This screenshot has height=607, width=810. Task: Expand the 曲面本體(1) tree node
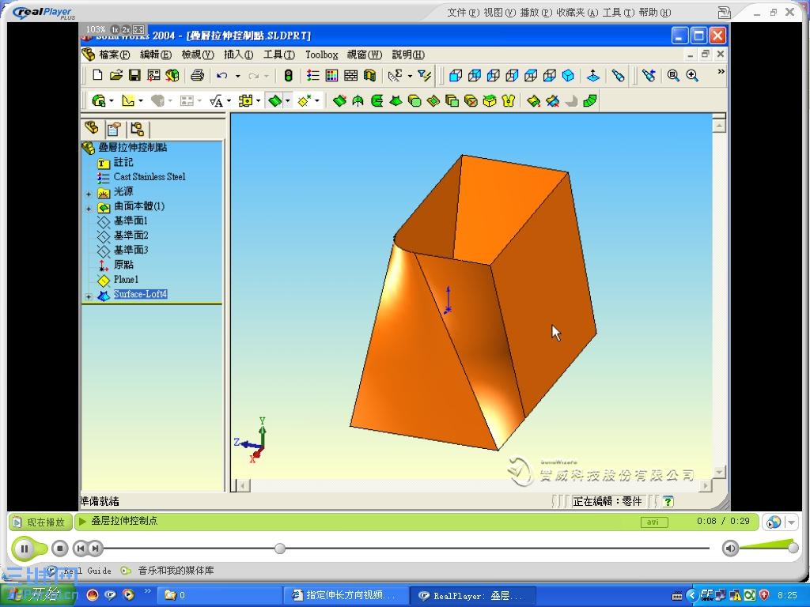tap(89, 209)
